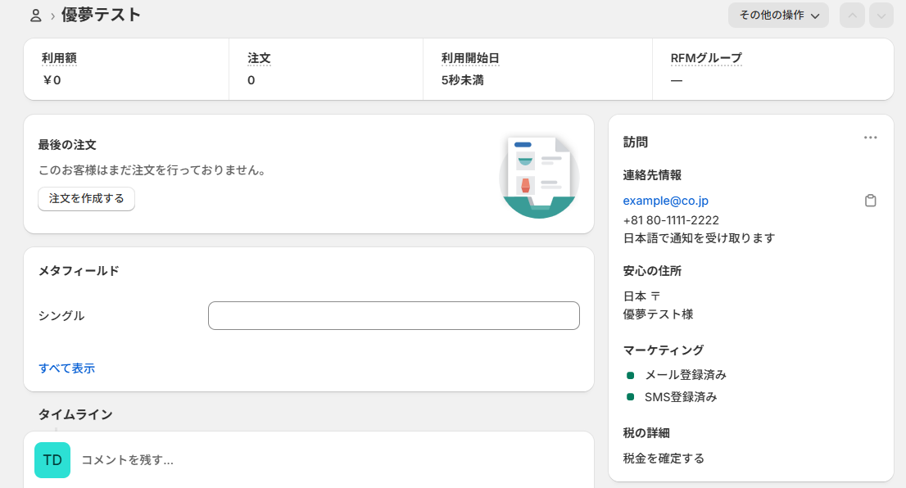Click the customer person icon in breadcrumb
This screenshot has height=488, width=906.
(35, 16)
